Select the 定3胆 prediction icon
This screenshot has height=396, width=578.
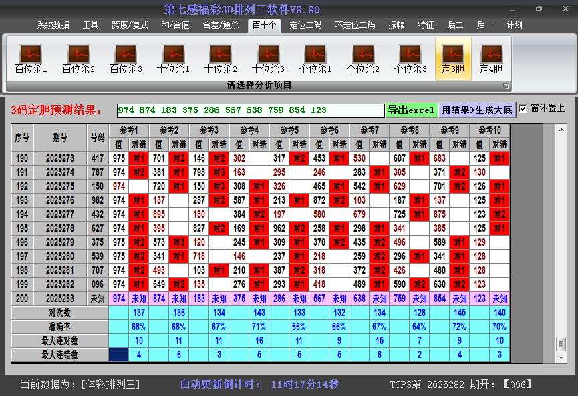pos(453,59)
